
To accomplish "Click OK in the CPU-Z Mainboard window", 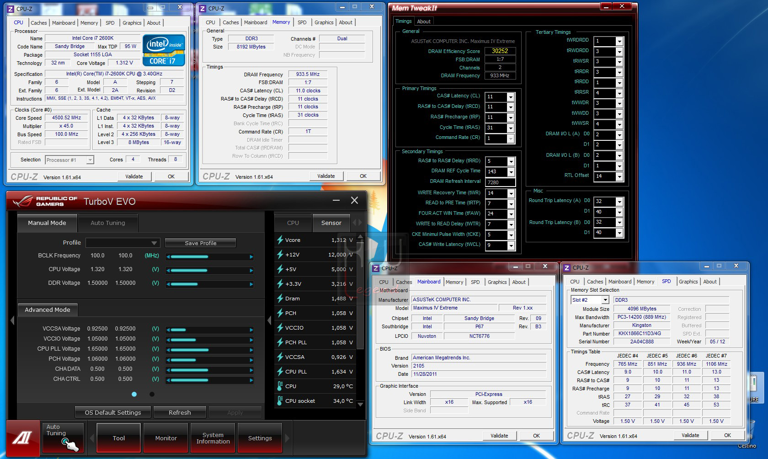I will coord(537,436).
